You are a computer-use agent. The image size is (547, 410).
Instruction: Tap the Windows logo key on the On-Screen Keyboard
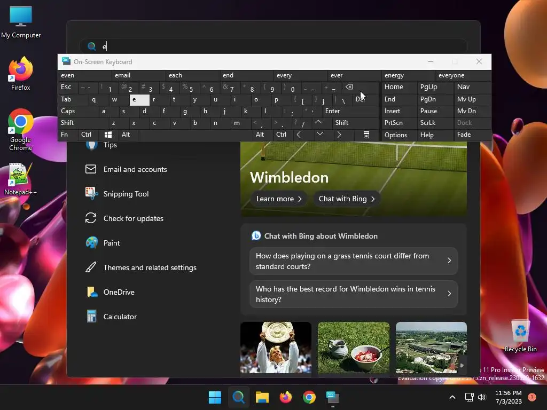[x=108, y=135]
